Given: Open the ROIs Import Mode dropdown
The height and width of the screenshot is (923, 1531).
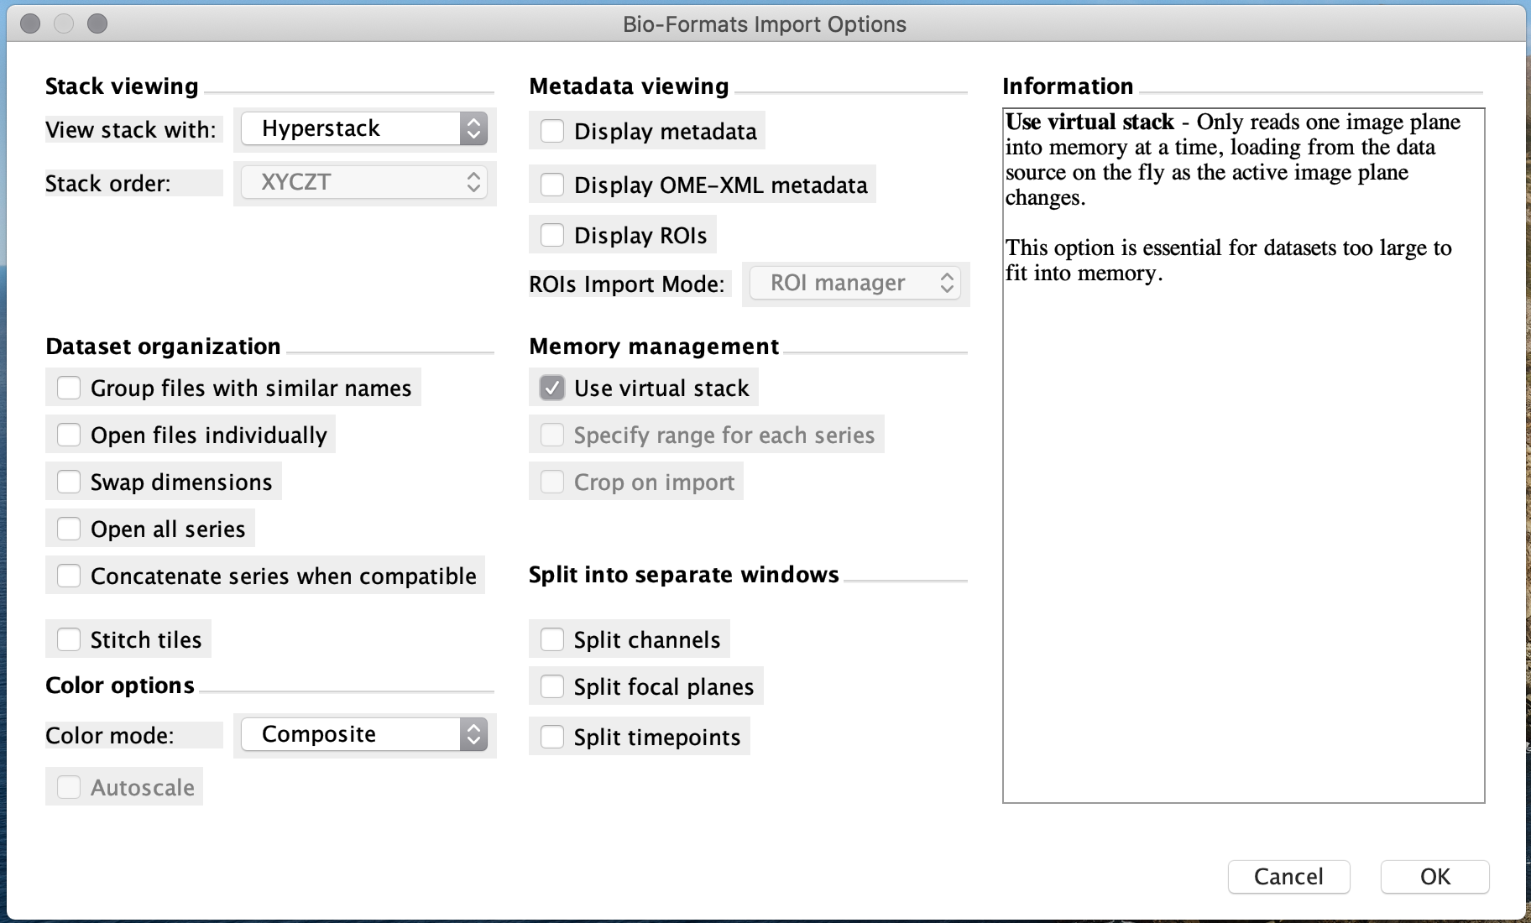Looking at the screenshot, I should (x=855, y=283).
